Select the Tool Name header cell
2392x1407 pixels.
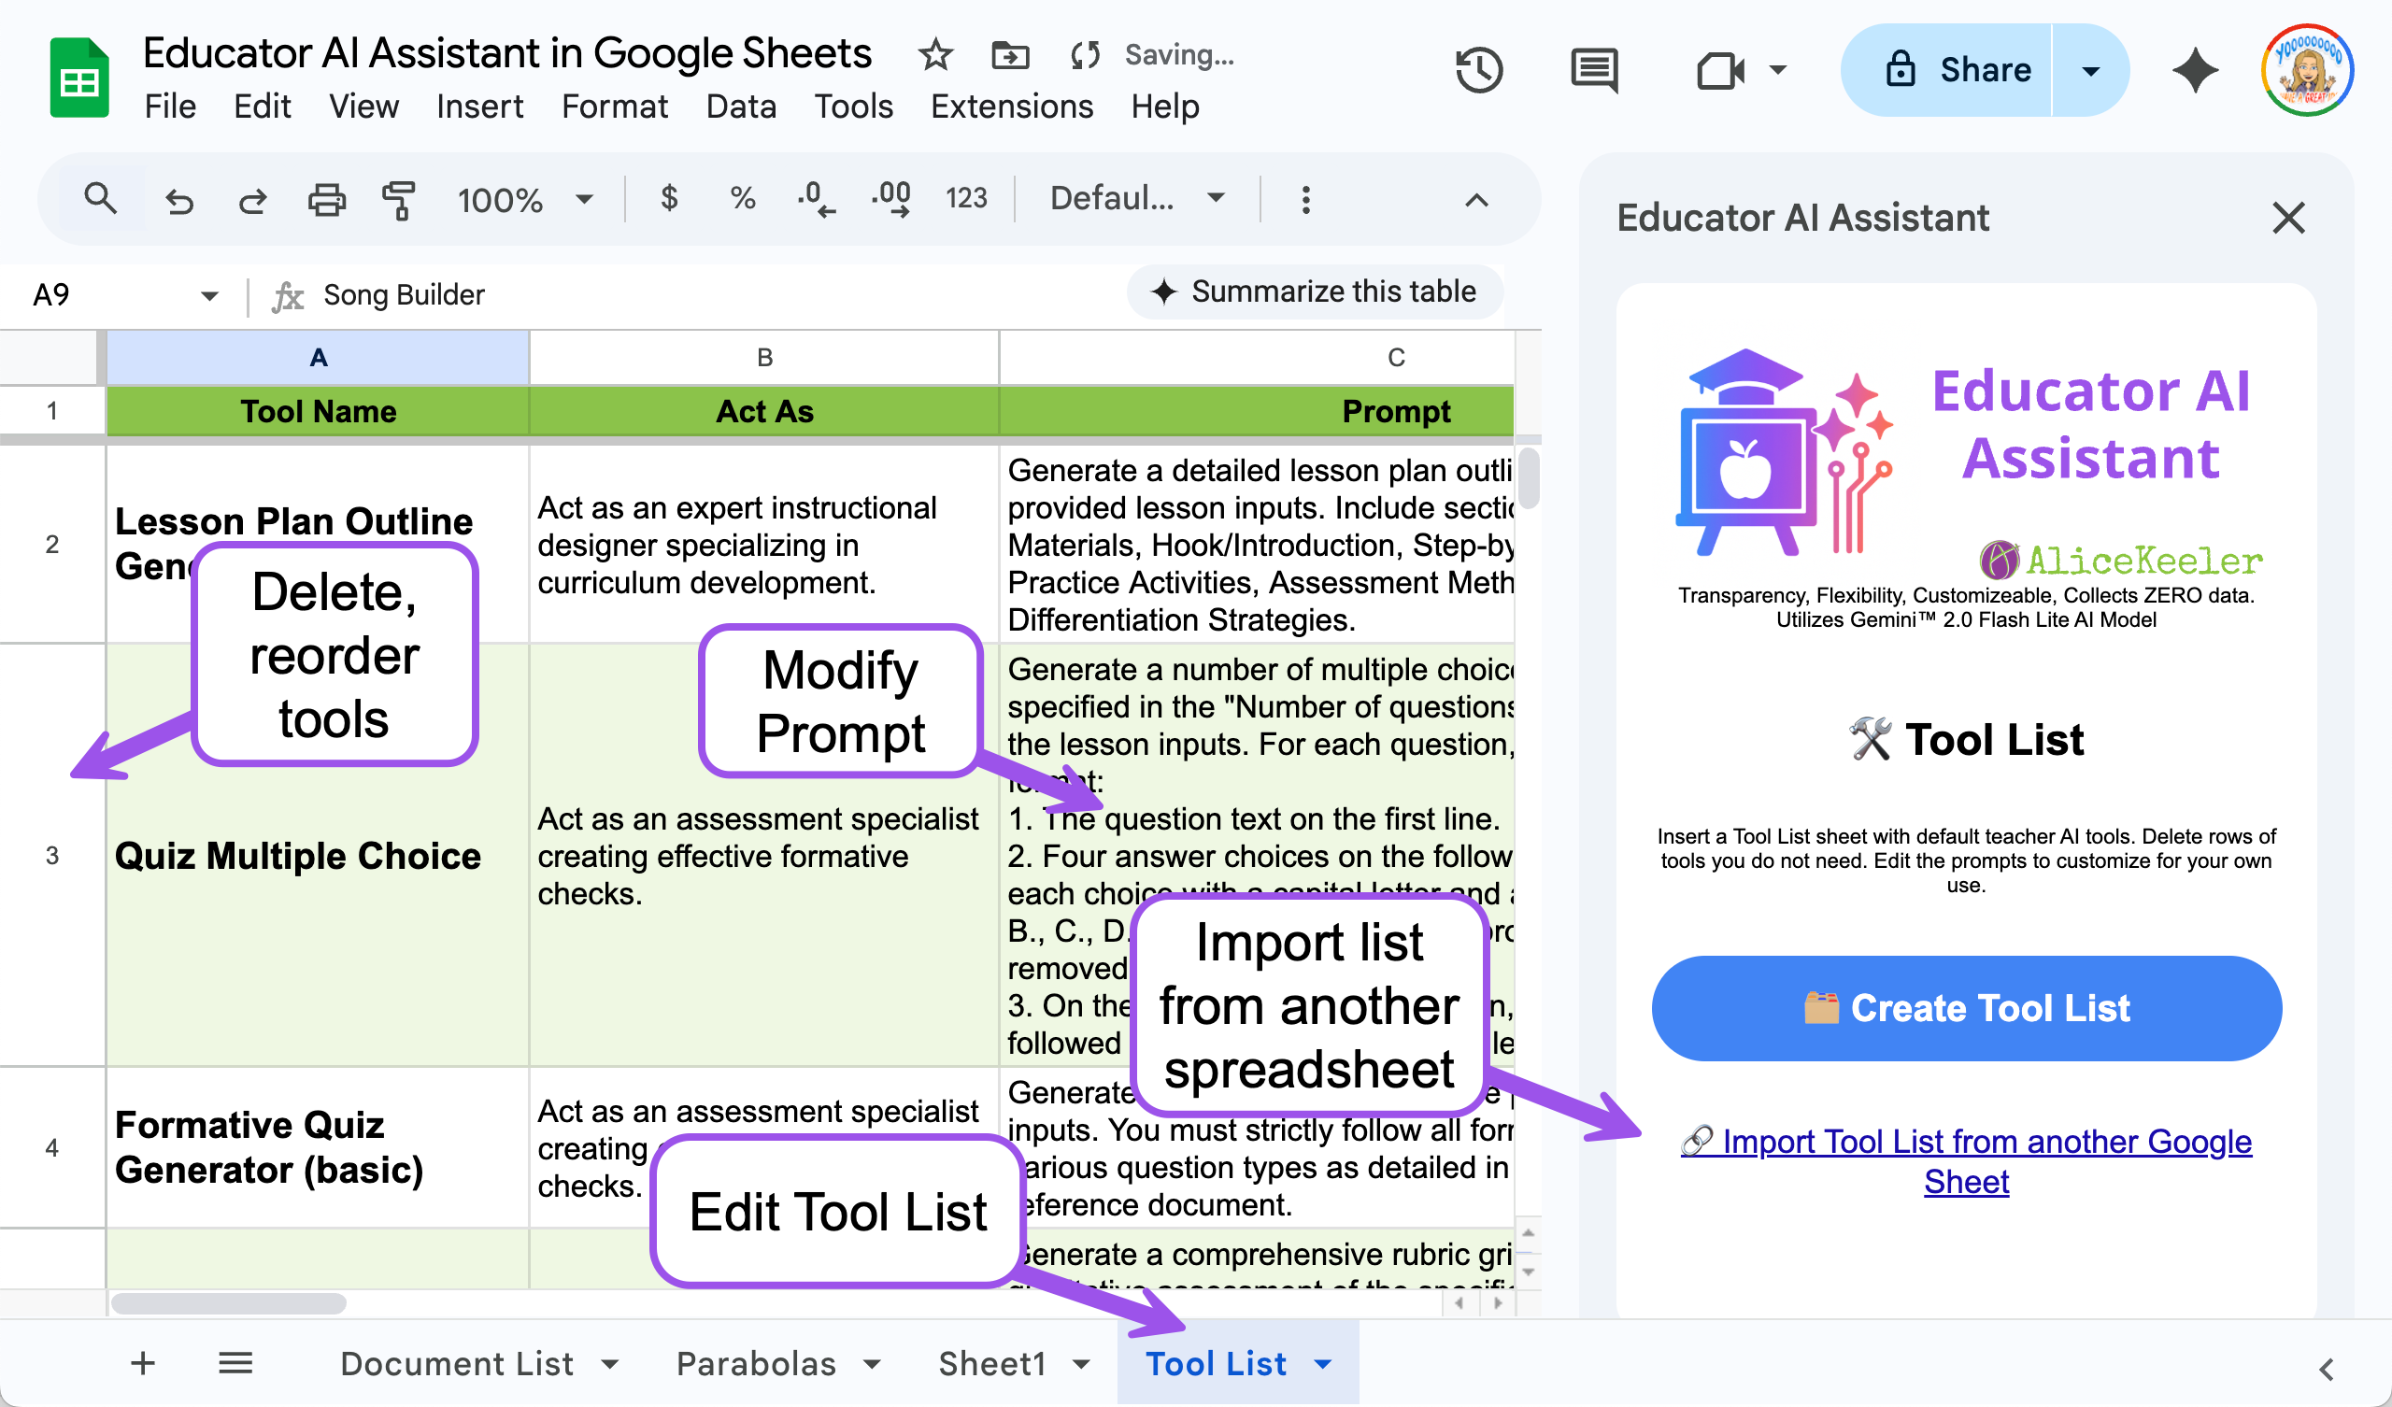pyautogui.click(x=318, y=411)
